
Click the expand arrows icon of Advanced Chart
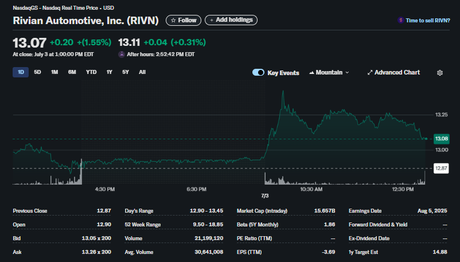click(x=370, y=72)
